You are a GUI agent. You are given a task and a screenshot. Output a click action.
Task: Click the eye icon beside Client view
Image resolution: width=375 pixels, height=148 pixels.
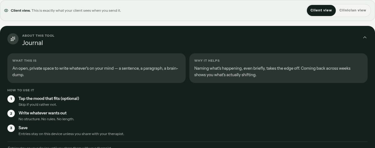pyautogui.click(x=6, y=10)
